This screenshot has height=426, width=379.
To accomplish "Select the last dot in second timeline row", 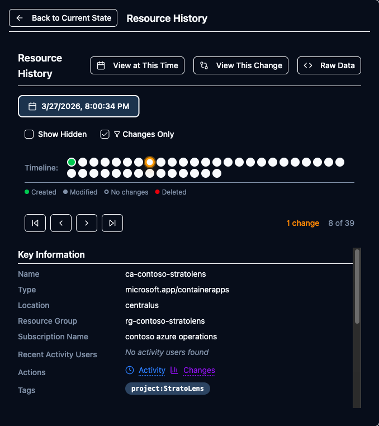I will click(x=217, y=173).
